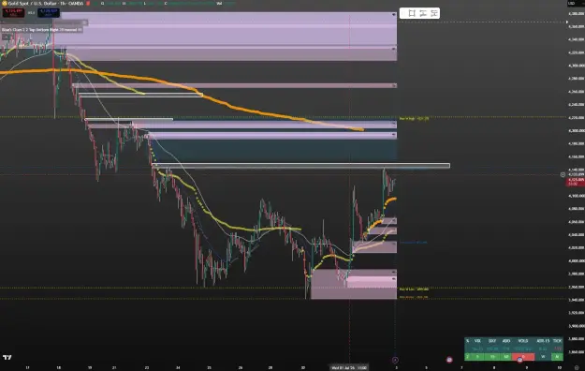
Task: Select the long grey horizontal rectangle drawing
Action: point(300,166)
